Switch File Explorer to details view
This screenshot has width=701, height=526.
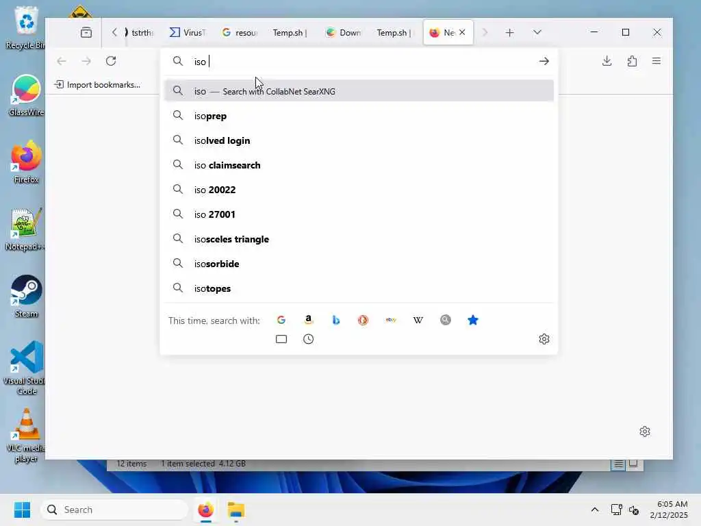(618, 464)
